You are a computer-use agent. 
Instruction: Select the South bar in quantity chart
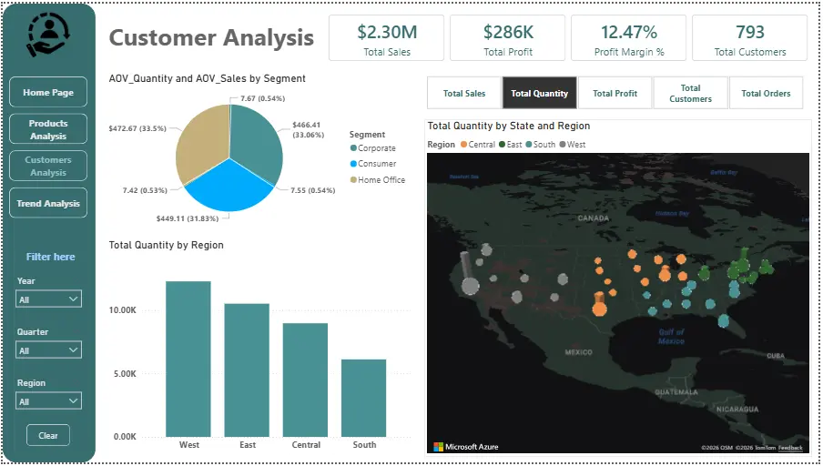click(363, 398)
